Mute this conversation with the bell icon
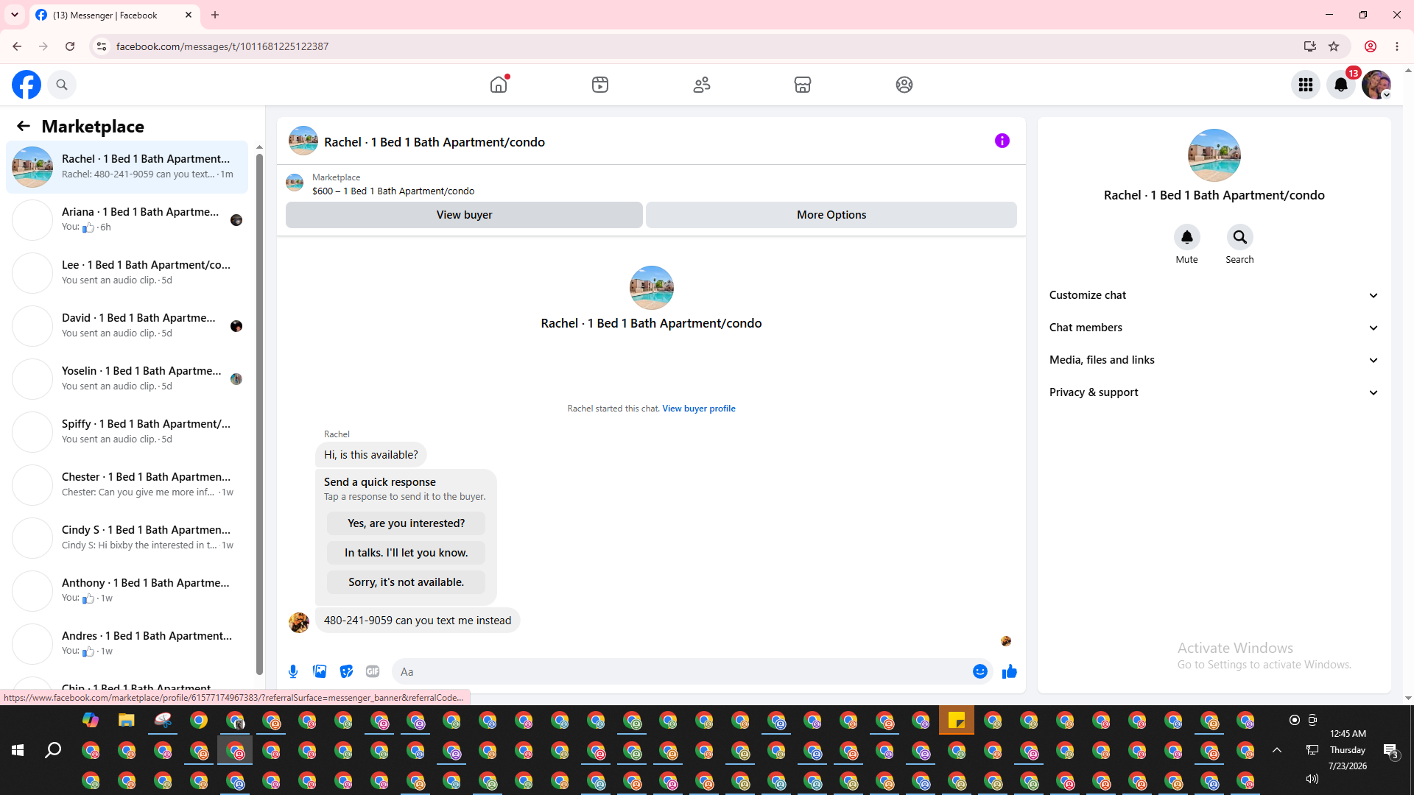 [x=1187, y=237]
